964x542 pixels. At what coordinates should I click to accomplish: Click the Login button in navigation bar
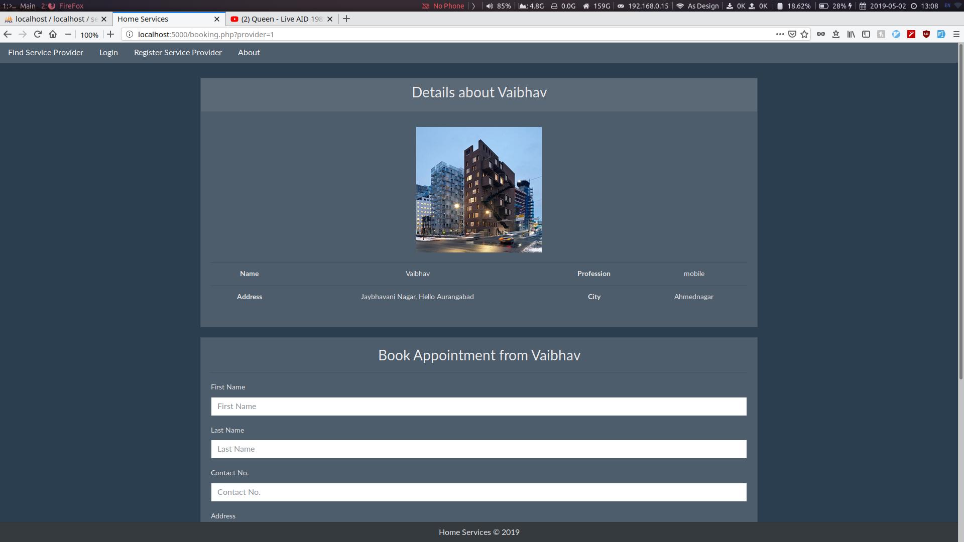pyautogui.click(x=108, y=52)
